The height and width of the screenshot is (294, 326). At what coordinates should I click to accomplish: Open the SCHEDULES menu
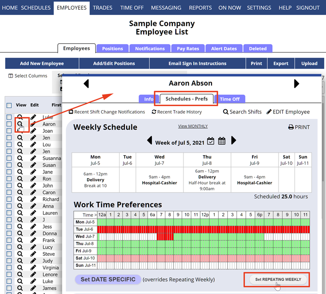pos(36,8)
